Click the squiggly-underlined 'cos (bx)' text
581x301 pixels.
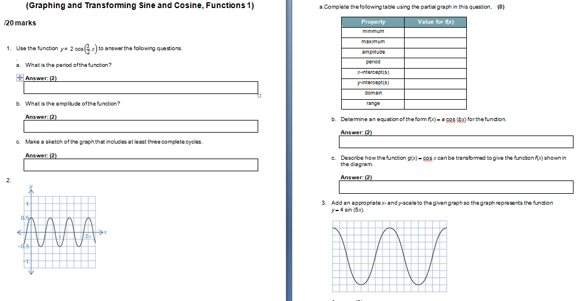[456, 119]
